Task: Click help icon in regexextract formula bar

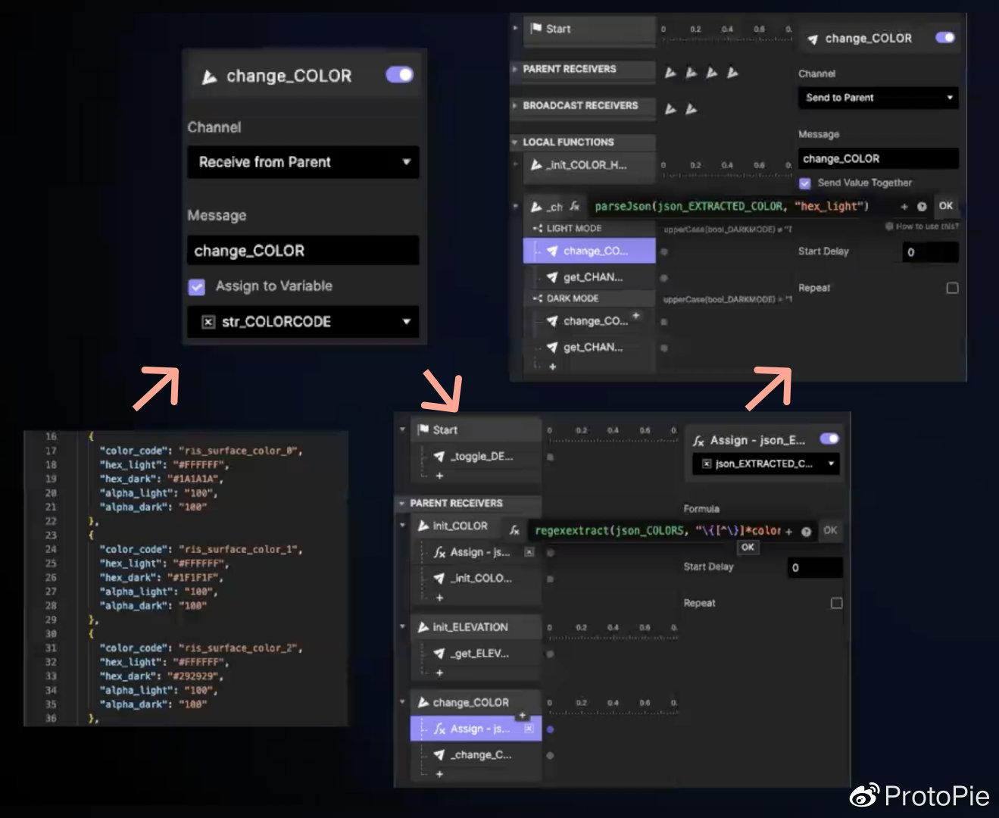Action: (806, 531)
